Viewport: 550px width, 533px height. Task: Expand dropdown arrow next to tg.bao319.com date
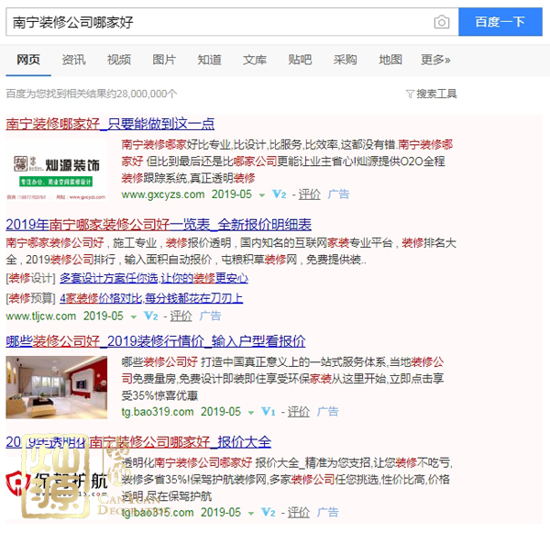click(250, 412)
